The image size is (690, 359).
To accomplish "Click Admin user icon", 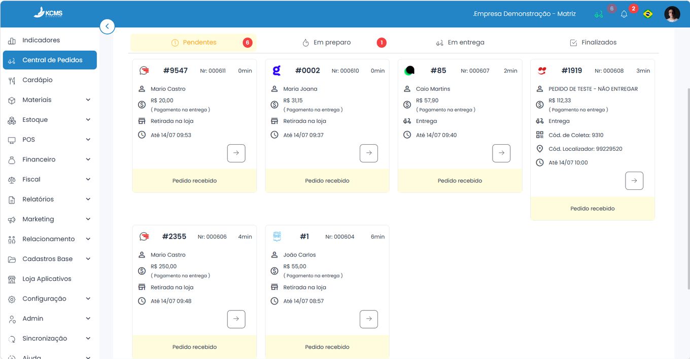I will pos(12,319).
